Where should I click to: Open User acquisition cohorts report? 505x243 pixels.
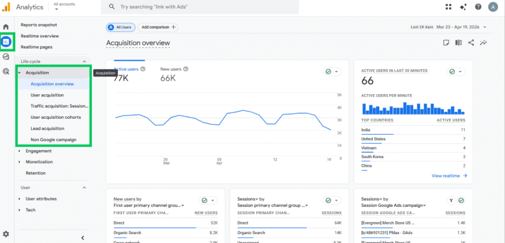[x=56, y=117]
